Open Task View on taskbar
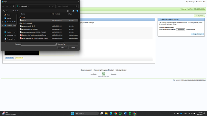The height and width of the screenshot is (116, 207). (x=102, y=113)
